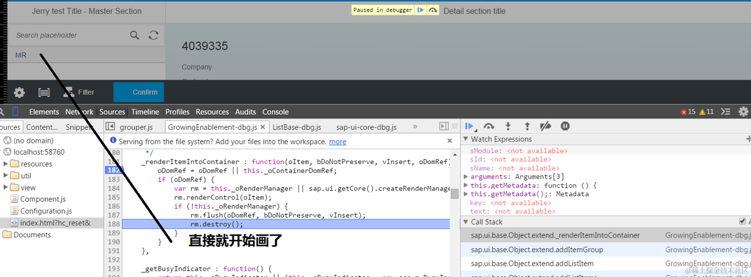
Task: Open the Elements panel tab
Action: (x=44, y=112)
